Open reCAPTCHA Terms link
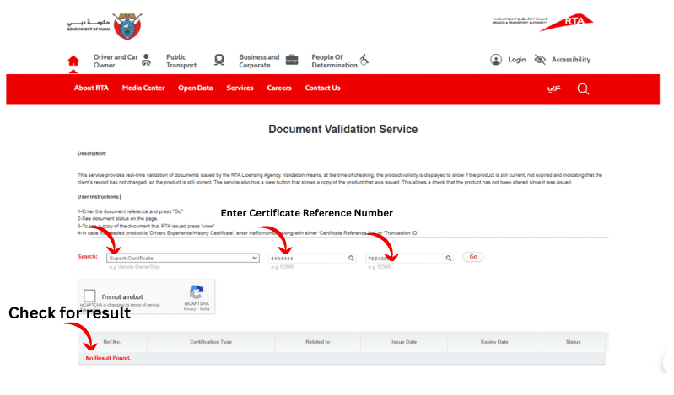 (x=205, y=309)
